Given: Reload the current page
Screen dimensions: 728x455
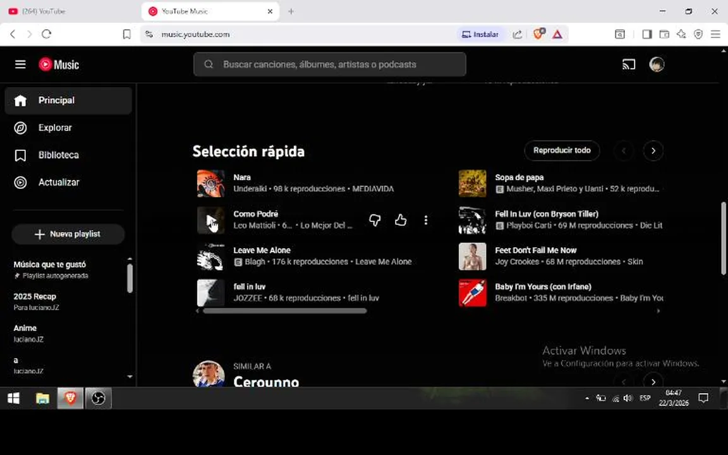Looking at the screenshot, I should [x=46, y=34].
